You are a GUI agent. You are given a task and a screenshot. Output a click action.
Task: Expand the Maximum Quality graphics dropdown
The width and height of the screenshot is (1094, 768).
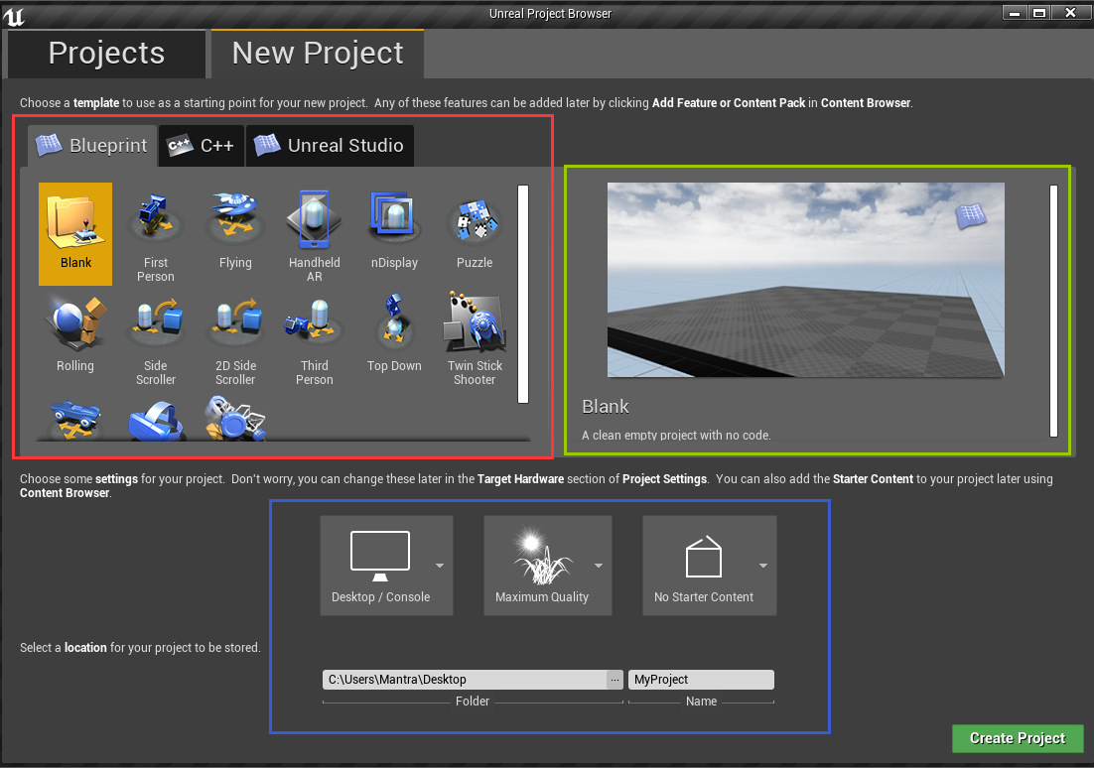coord(548,566)
